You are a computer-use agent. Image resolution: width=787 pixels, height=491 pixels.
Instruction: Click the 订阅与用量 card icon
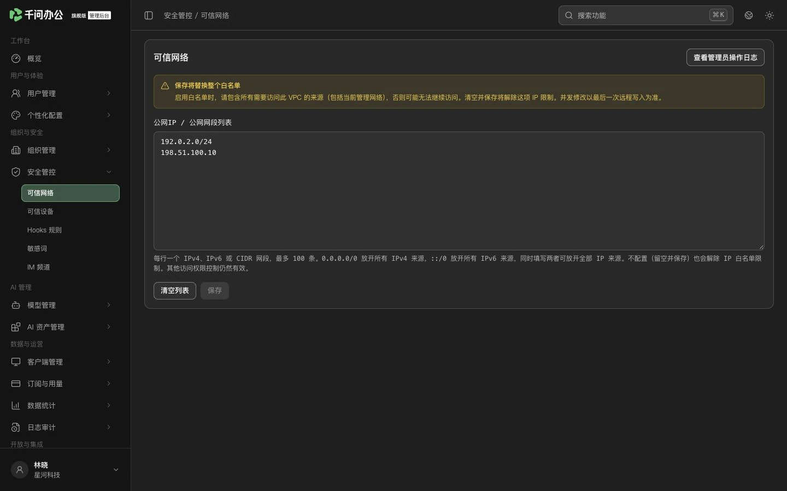pyautogui.click(x=16, y=384)
